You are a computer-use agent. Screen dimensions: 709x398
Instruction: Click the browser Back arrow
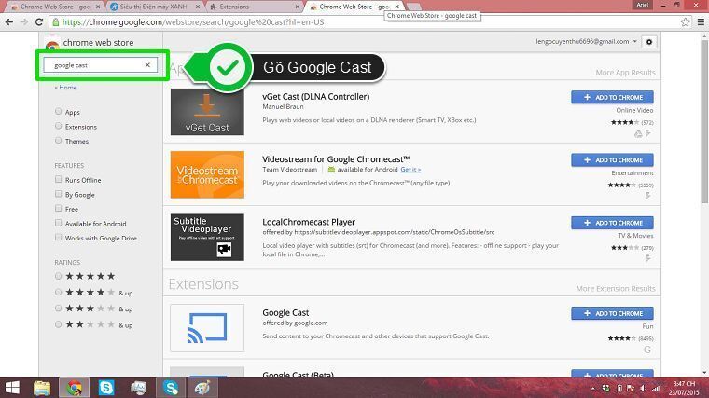[x=9, y=21]
